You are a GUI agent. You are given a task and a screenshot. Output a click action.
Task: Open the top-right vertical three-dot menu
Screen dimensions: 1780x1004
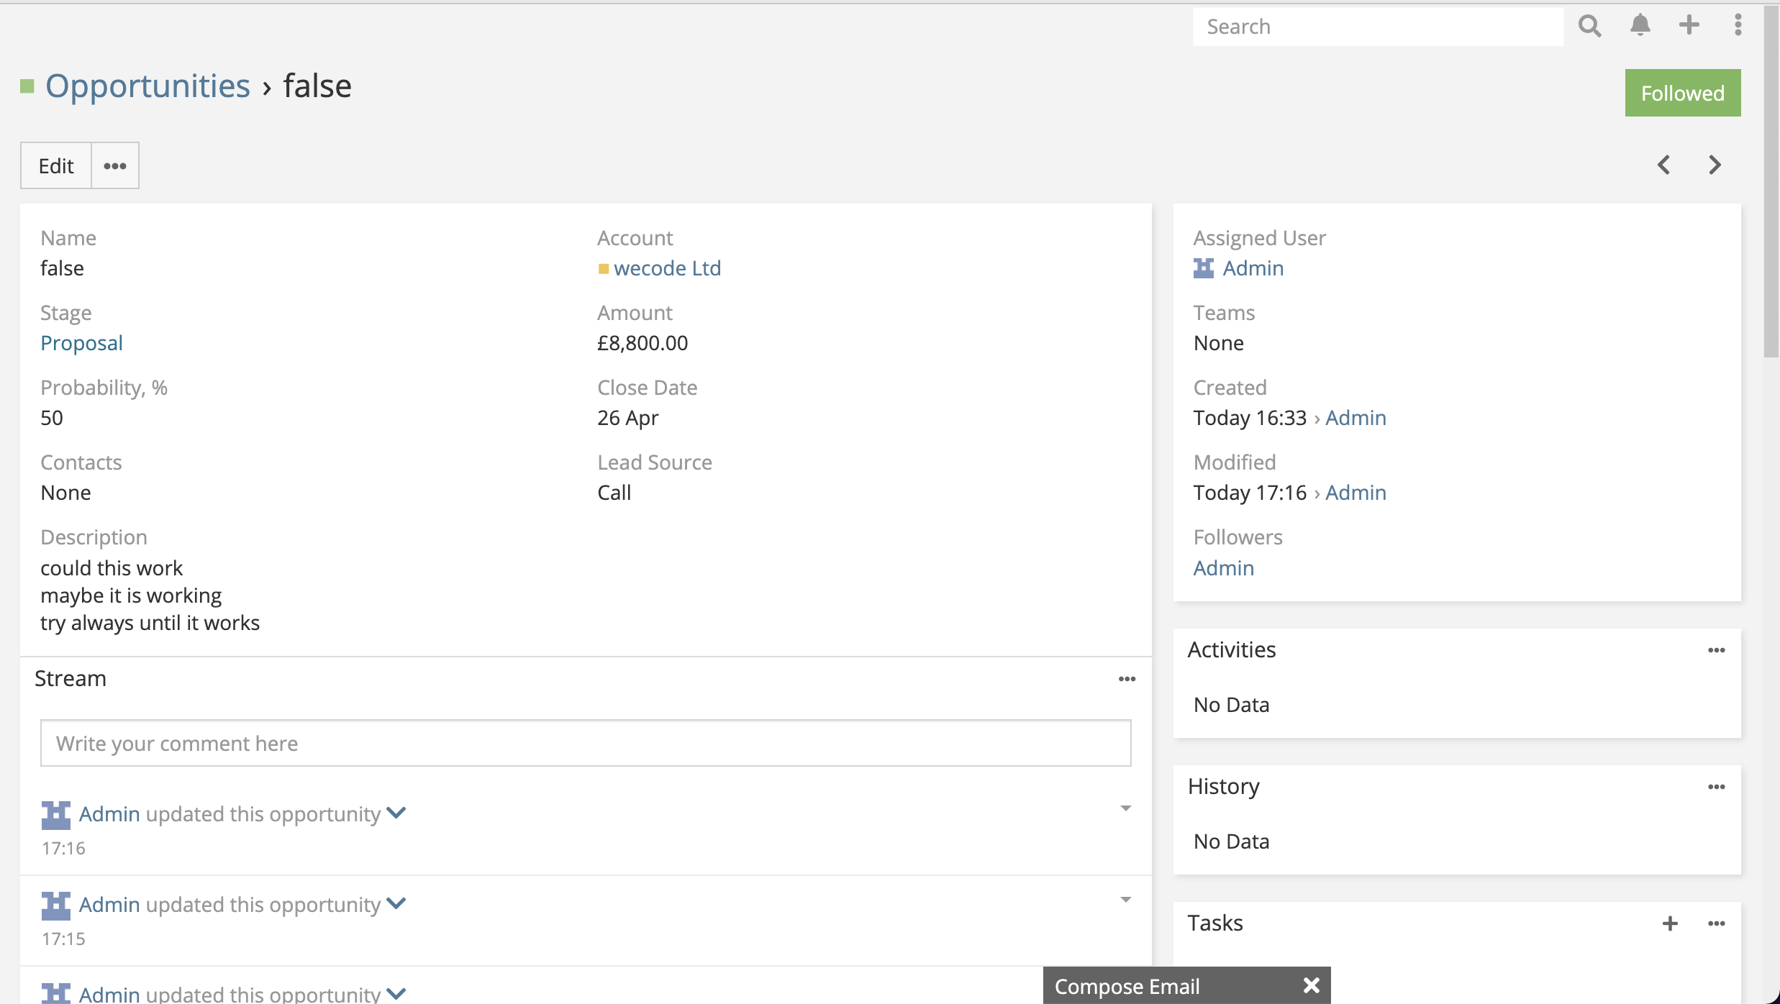coord(1738,26)
